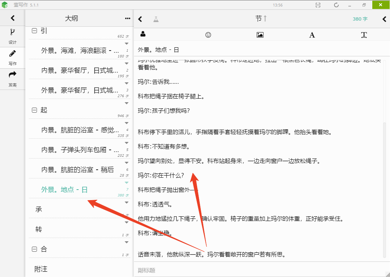390x277 pixels.
Task: Open the text format T tool
Action: (x=364, y=35)
